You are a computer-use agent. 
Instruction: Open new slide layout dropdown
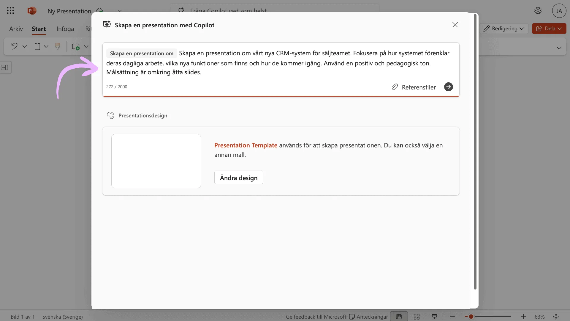(86, 46)
